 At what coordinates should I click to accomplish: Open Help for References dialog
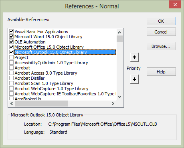click(x=161, y=72)
